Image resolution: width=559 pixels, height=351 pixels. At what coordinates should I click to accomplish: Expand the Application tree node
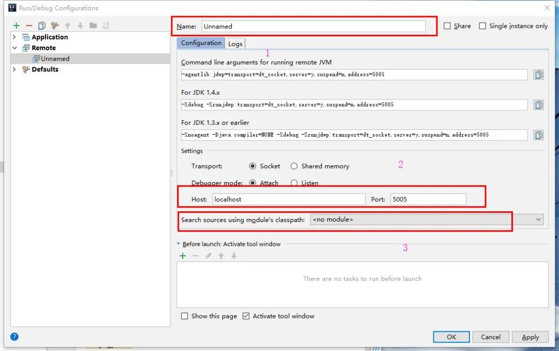(14, 37)
